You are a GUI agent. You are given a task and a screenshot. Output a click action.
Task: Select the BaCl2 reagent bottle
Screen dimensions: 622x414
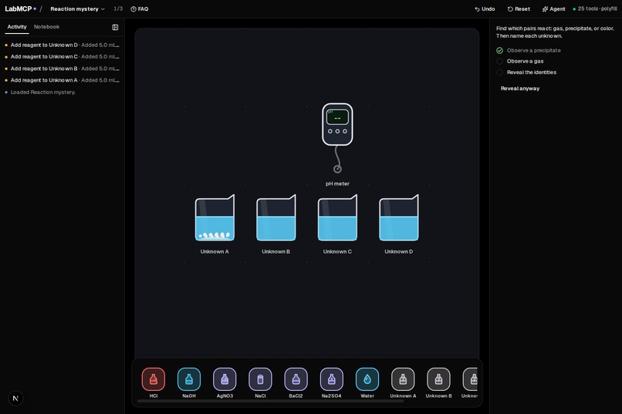pyautogui.click(x=296, y=379)
